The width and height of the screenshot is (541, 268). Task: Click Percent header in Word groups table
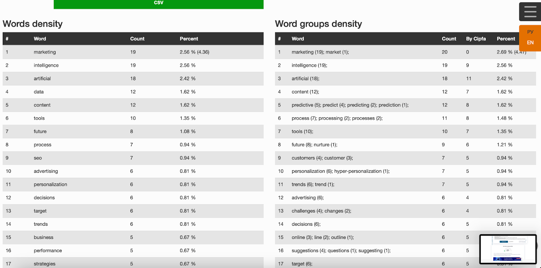tap(506, 39)
